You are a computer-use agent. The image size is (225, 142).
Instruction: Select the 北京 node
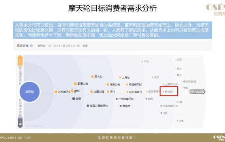click(155, 77)
